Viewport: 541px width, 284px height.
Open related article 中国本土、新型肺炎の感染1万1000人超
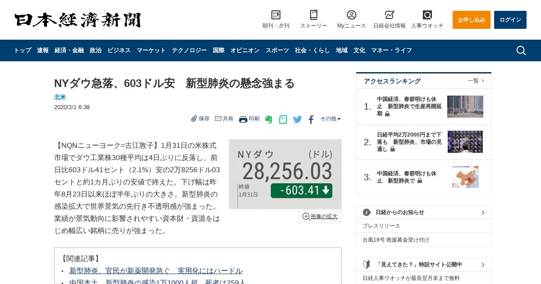pyautogui.click(x=157, y=282)
